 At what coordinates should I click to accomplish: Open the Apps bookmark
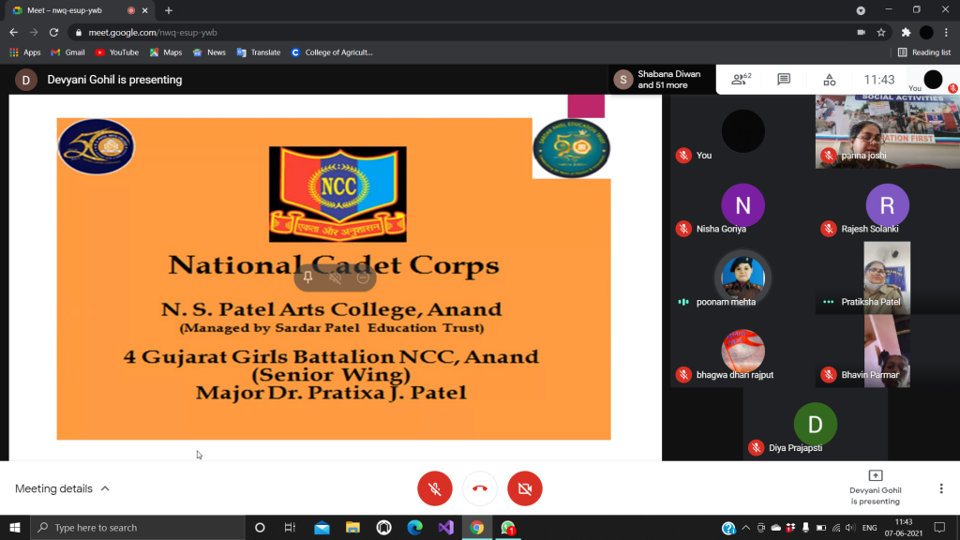pyautogui.click(x=25, y=52)
